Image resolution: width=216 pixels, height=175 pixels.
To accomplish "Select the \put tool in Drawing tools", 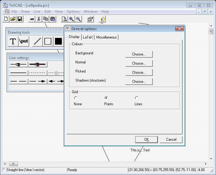I will point(24,41).
